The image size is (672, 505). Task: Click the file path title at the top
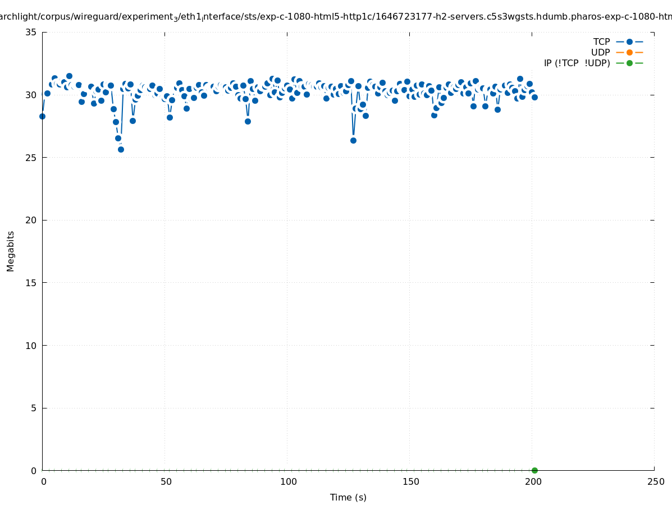click(336, 17)
